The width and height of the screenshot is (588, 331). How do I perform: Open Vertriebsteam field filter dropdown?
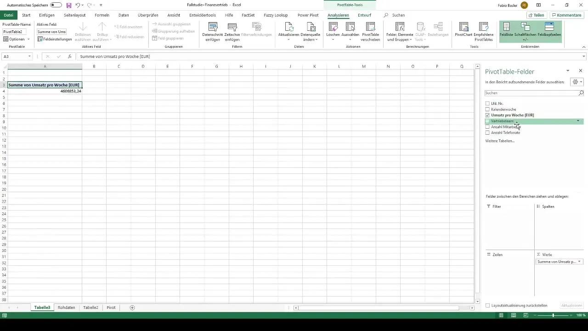click(578, 121)
